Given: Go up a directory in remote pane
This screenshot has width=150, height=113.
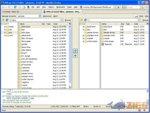Looking at the screenshot, I should [x=81, y=20].
